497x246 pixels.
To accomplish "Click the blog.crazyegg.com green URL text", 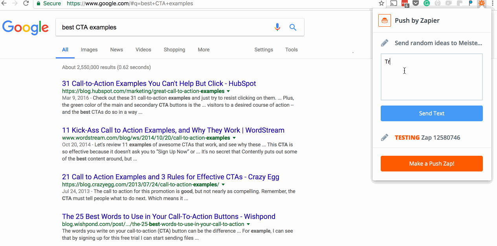I will pyautogui.click(x=141, y=184).
